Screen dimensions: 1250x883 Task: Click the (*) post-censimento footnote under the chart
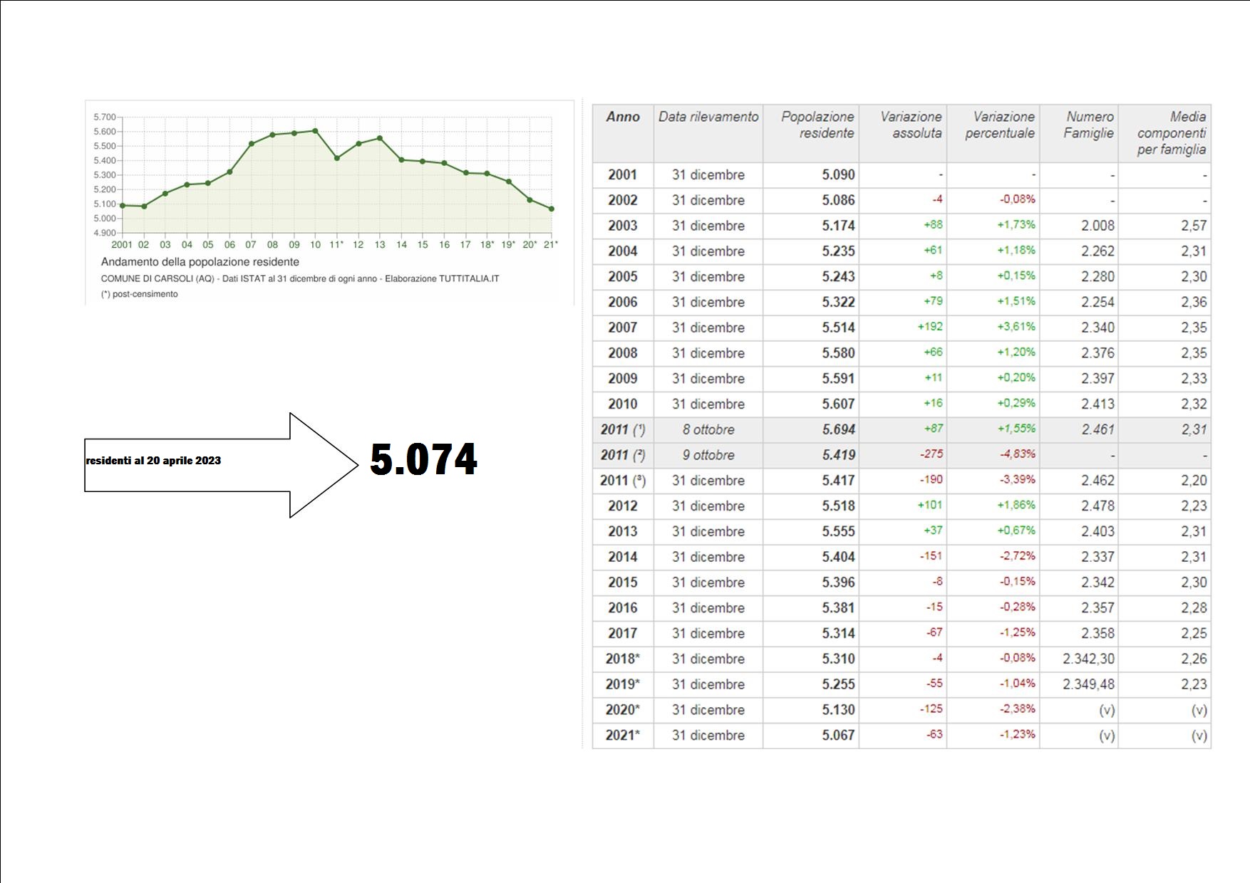point(140,294)
